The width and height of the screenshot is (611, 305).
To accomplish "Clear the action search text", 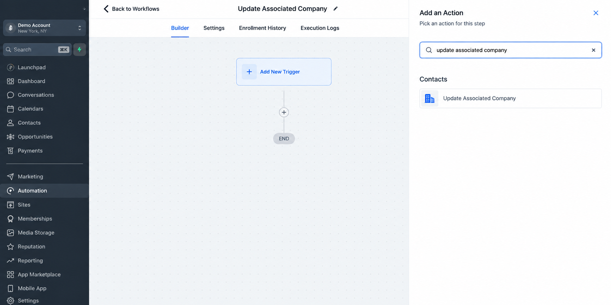I will click(x=593, y=50).
